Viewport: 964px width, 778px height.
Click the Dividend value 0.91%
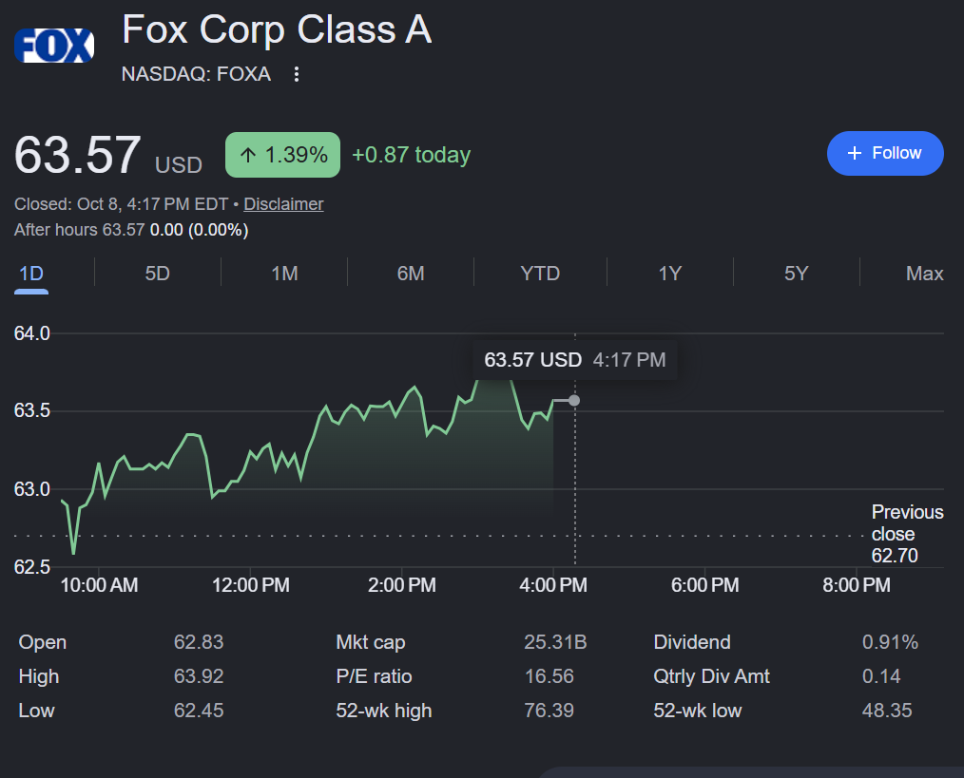(x=890, y=642)
